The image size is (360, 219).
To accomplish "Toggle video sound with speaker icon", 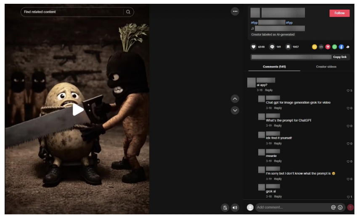I will pyautogui.click(x=235, y=208).
